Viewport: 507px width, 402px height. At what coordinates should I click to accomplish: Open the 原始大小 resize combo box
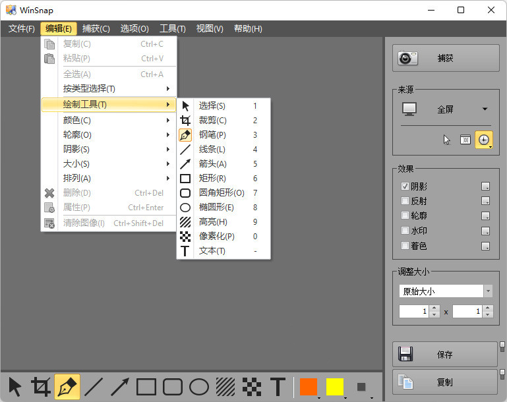[x=446, y=291]
